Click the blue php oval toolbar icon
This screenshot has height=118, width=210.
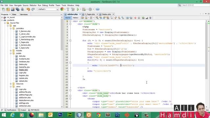pyautogui.click(x=98, y=9)
